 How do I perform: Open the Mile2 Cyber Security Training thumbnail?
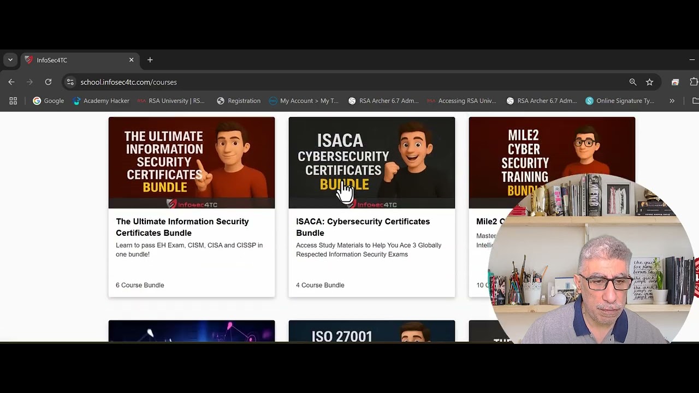point(552,163)
